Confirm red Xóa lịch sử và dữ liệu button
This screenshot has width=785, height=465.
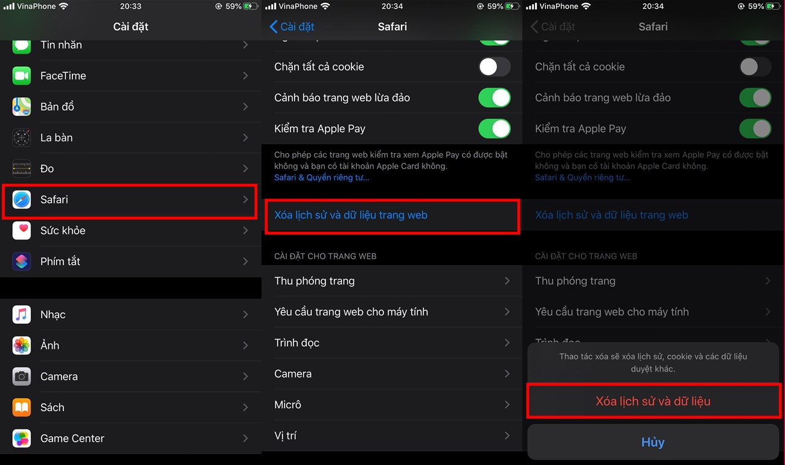pos(653,401)
